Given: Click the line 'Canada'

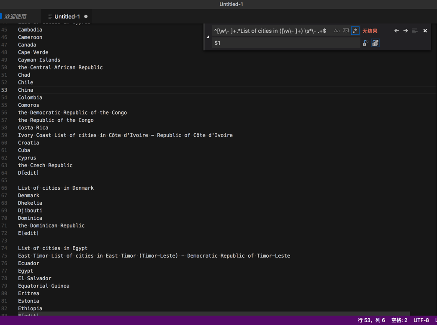Looking at the screenshot, I should coord(27,45).
